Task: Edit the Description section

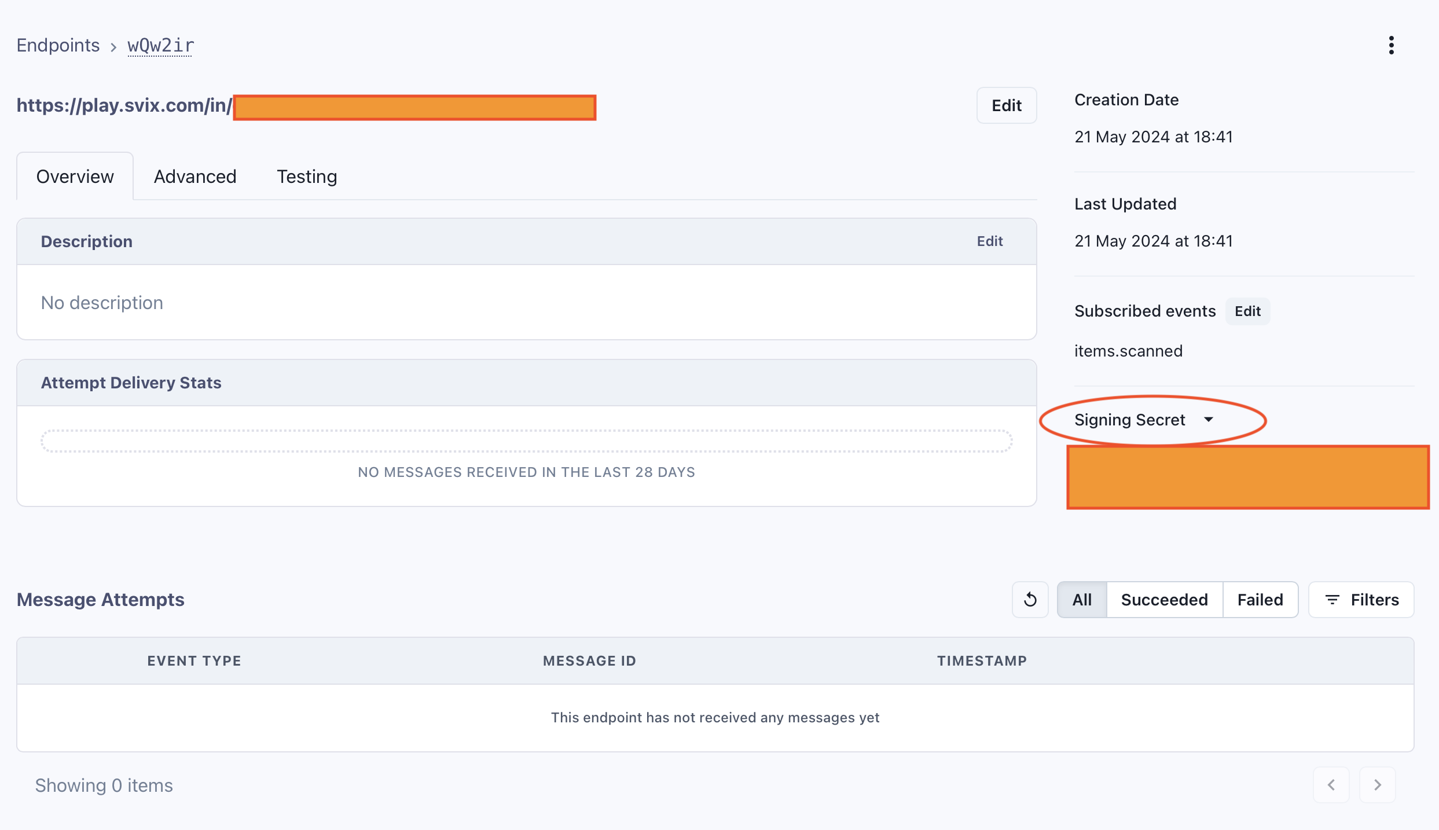Action: click(x=989, y=241)
